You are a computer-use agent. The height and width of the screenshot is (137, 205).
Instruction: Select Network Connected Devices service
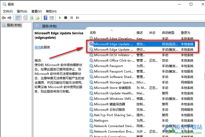[142, 126]
